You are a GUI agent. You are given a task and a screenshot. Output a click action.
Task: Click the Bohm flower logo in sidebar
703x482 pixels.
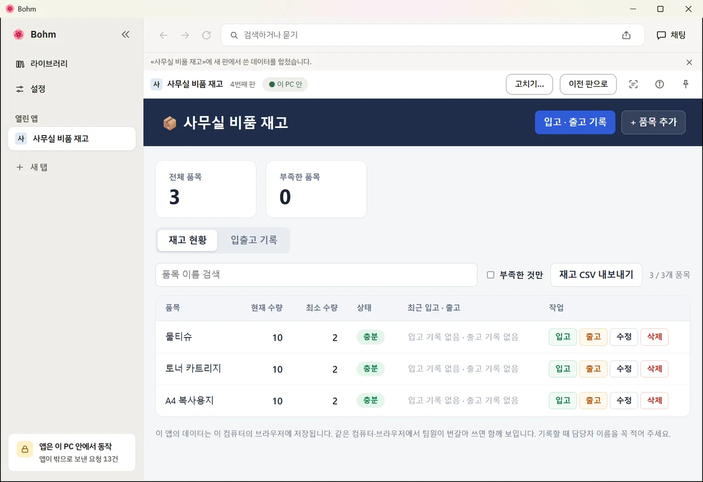pyautogui.click(x=19, y=35)
